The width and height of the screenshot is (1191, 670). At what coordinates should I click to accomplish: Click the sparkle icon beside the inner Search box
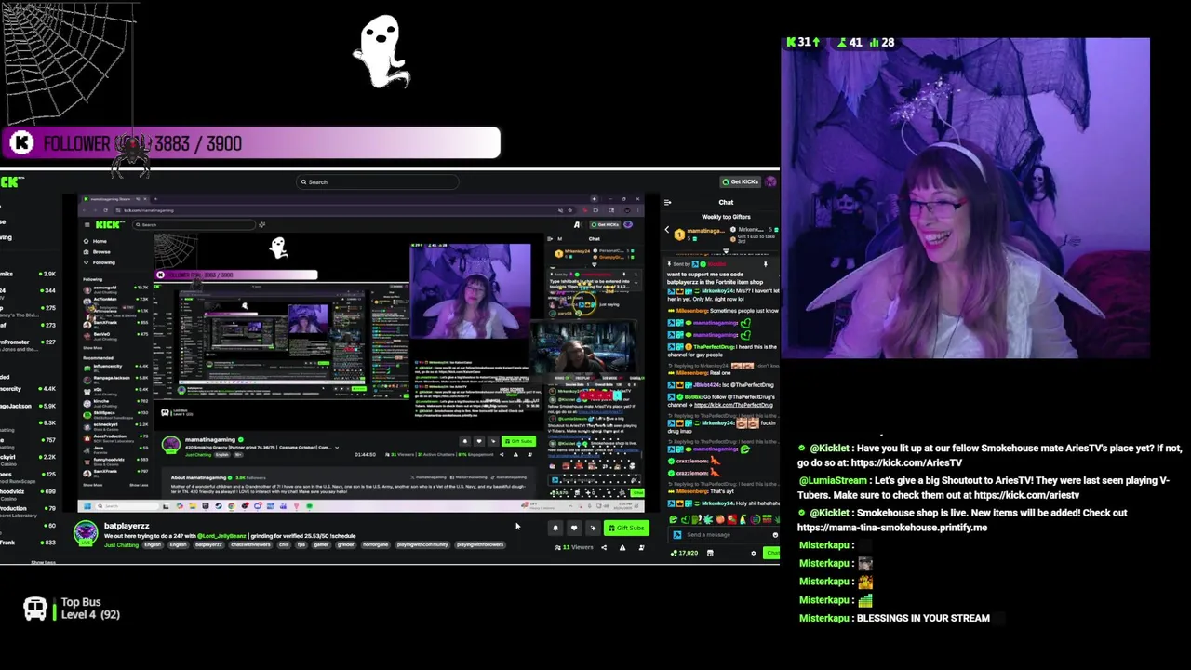pyautogui.click(x=262, y=224)
